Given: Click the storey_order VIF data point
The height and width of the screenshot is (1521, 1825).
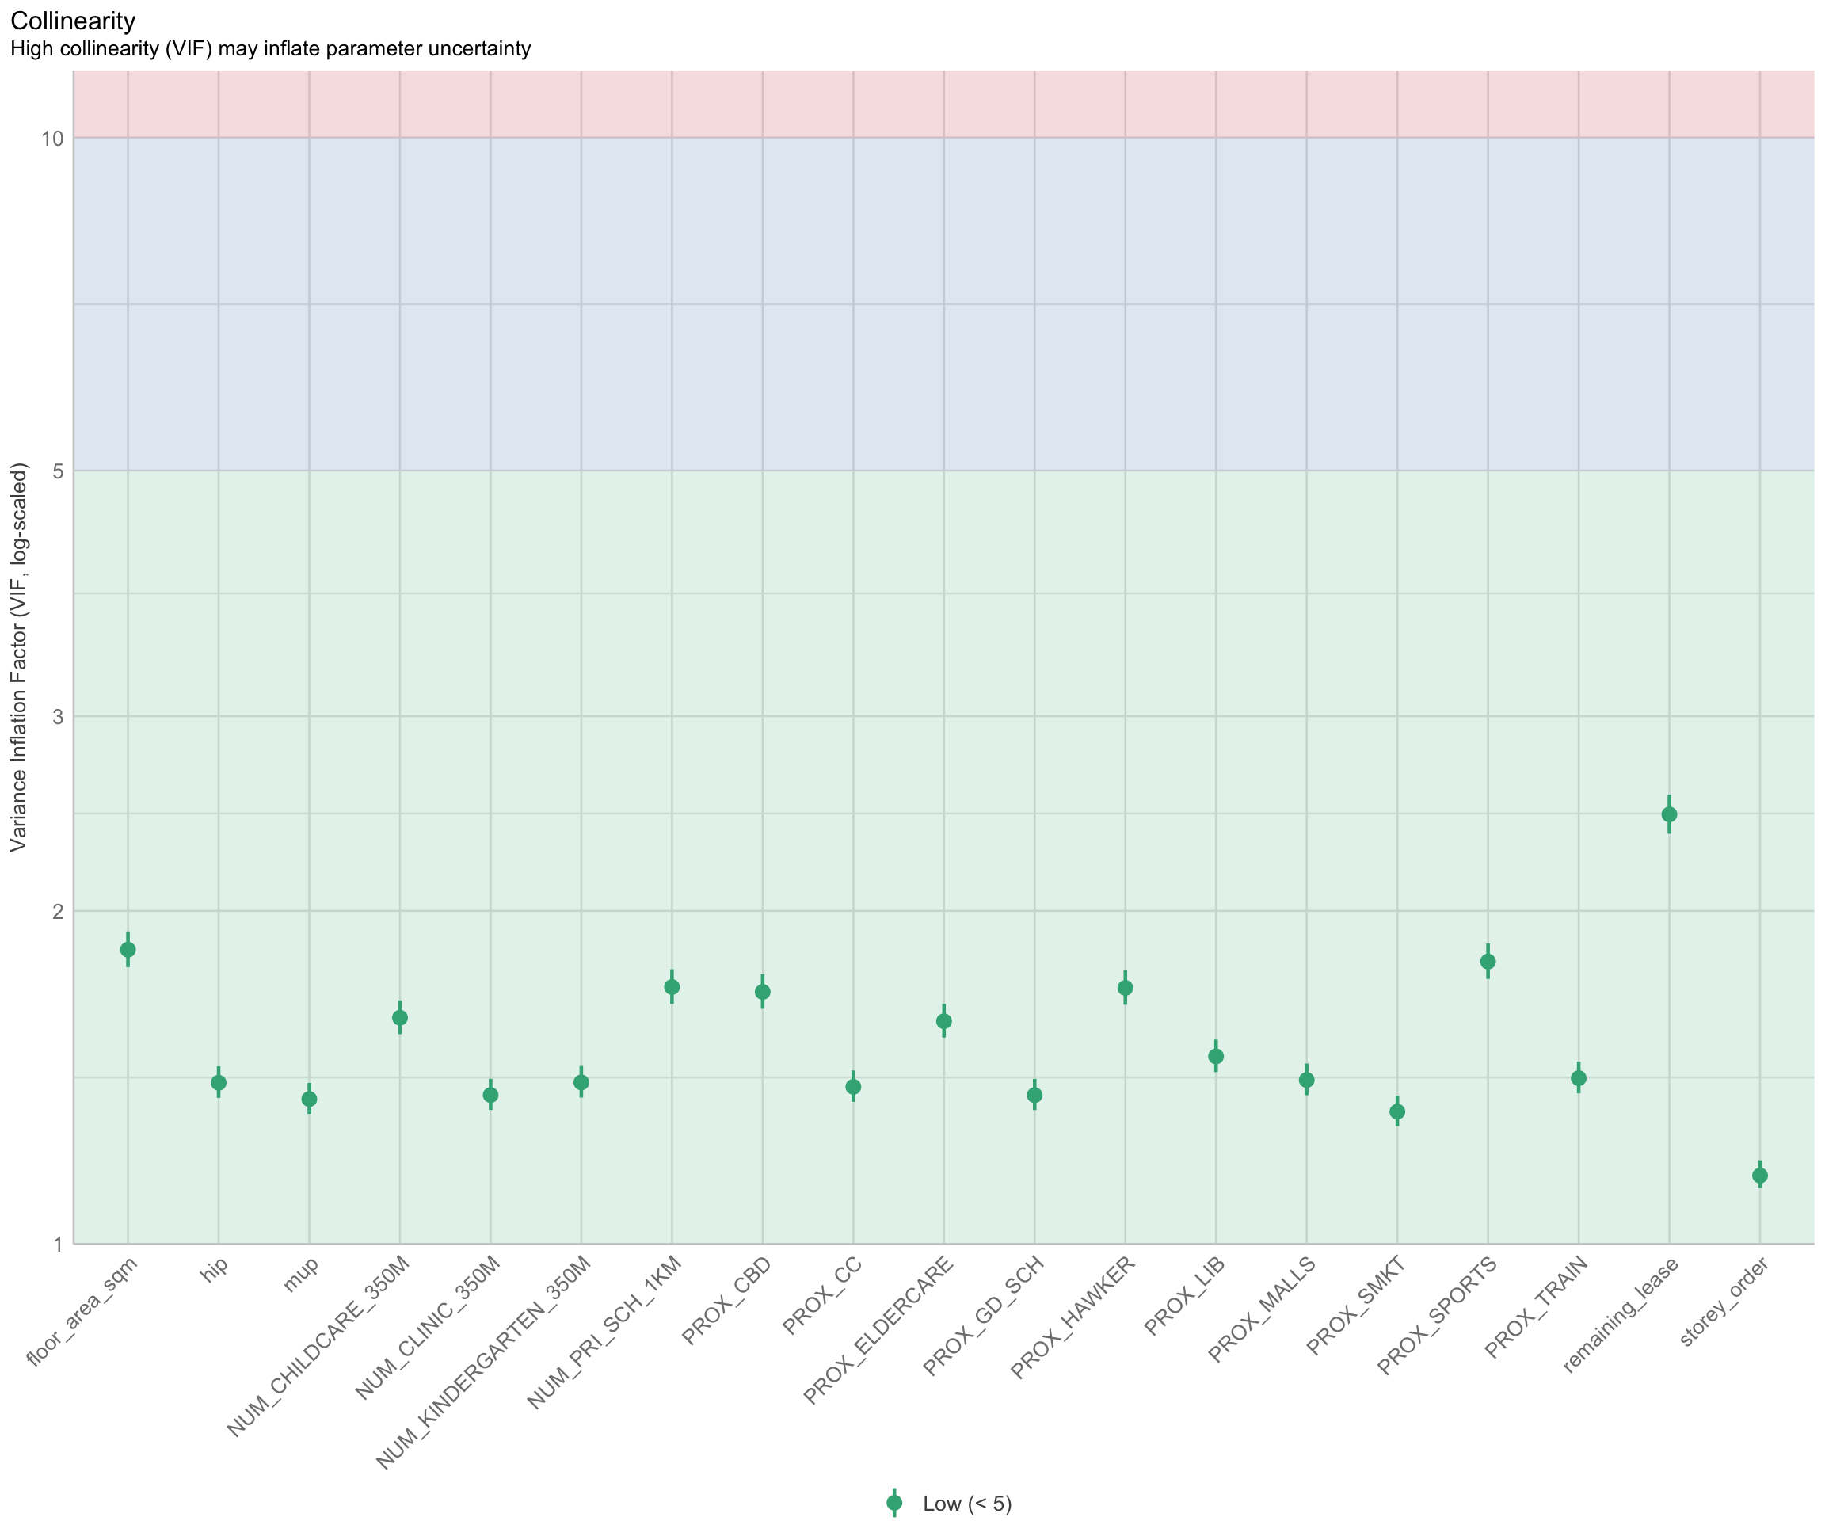Looking at the screenshot, I should click(x=1760, y=1175).
